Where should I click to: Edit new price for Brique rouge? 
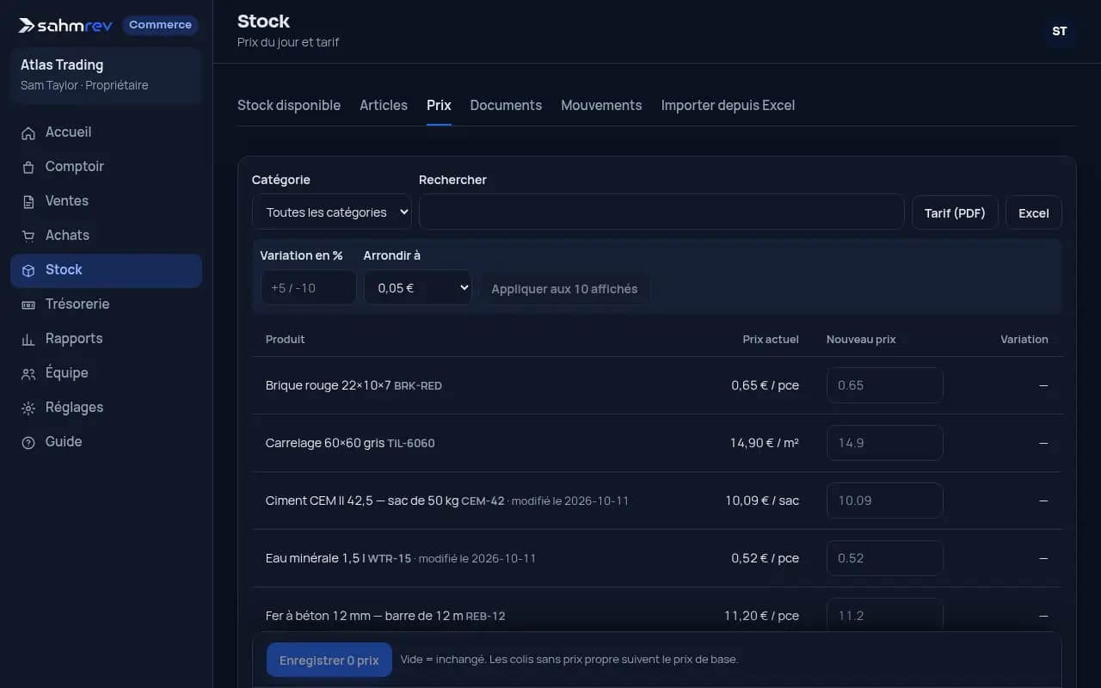click(x=885, y=385)
